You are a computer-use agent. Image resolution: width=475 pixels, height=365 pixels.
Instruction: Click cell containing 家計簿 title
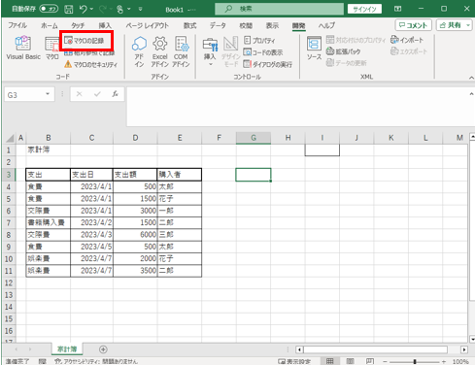(48, 149)
